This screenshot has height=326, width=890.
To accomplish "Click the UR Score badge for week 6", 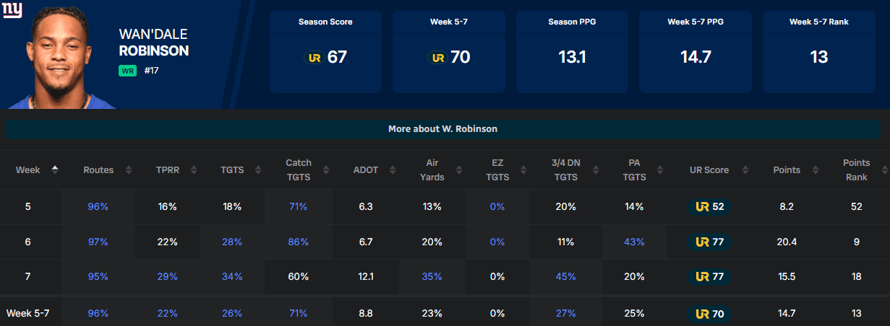I will tap(709, 242).
